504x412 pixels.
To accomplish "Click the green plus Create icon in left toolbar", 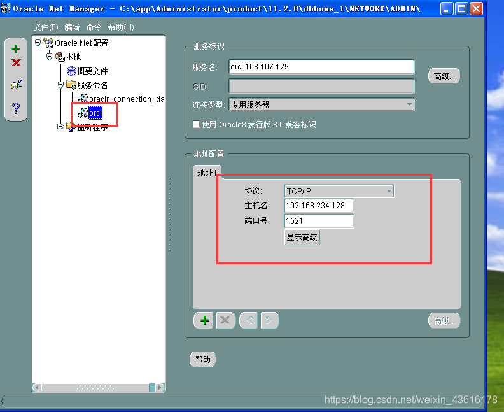I will pos(16,49).
